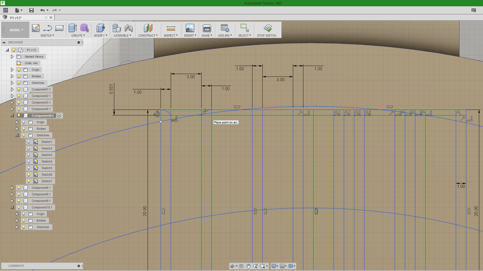Expand the Component8:1 node
The height and width of the screenshot is (271, 483).
coord(12,194)
